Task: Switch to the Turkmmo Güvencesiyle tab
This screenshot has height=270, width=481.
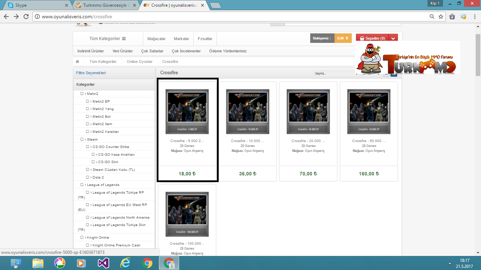Action: click(x=105, y=5)
